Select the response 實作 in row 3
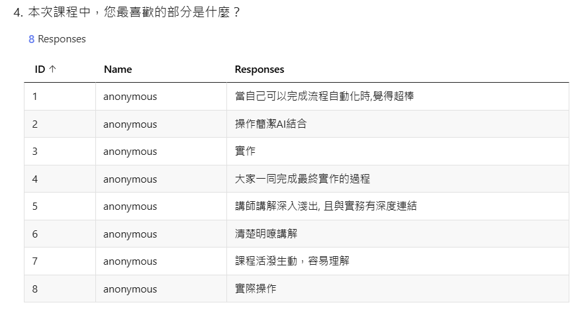572x319 pixels. tap(245, 152)
